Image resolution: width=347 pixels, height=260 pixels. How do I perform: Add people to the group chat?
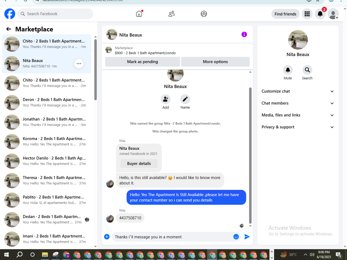click(166, 99)
